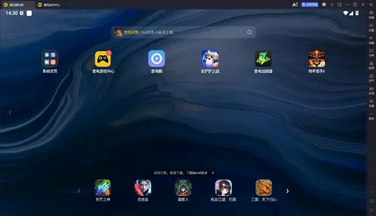Open recommended game 热血江湖：归来
376x216 pixels.
pyautogui.click(x=223, y=188)
